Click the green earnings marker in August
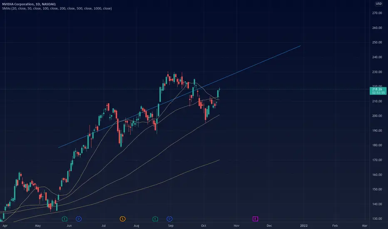 coord(155,219)
